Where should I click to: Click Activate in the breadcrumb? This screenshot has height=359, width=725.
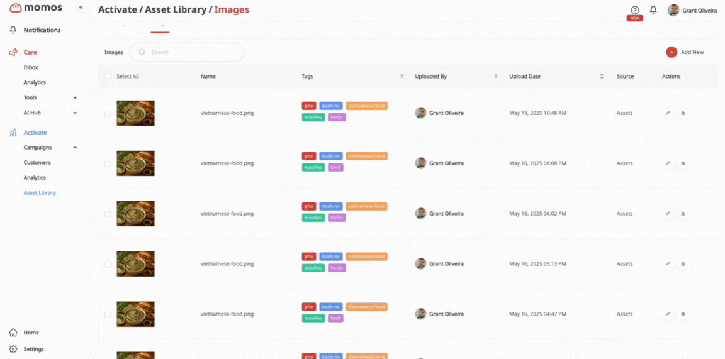pos(118,9)
